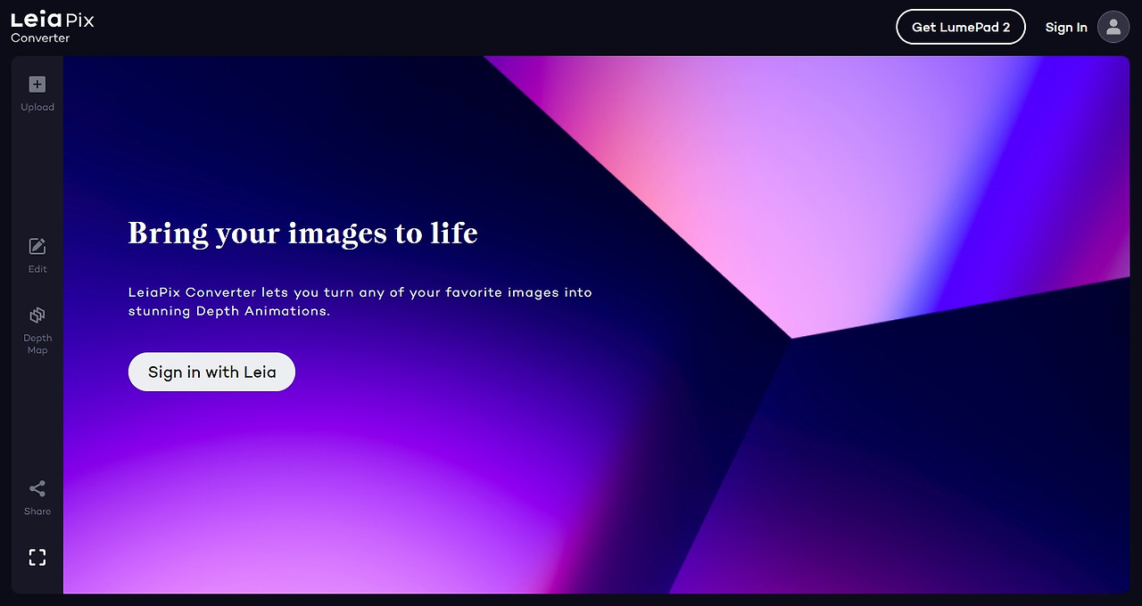This screenshot has height=606, width=1142.
Task: Open the Upload panel in sidebar
Action: tap(37, 94)
